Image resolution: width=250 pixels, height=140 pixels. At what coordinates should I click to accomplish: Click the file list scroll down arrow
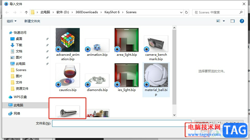pyautogui.click(x=174, y=115)
